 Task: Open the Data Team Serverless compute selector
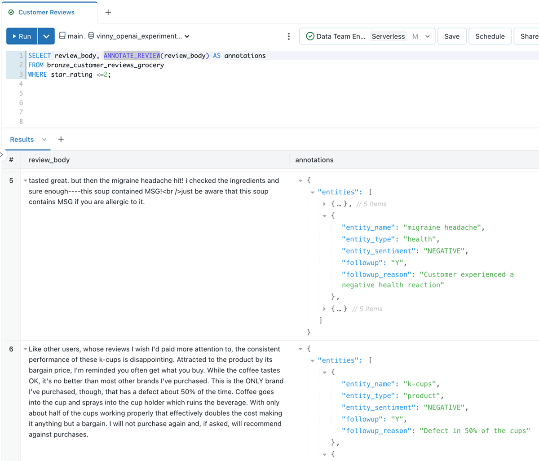367,36
